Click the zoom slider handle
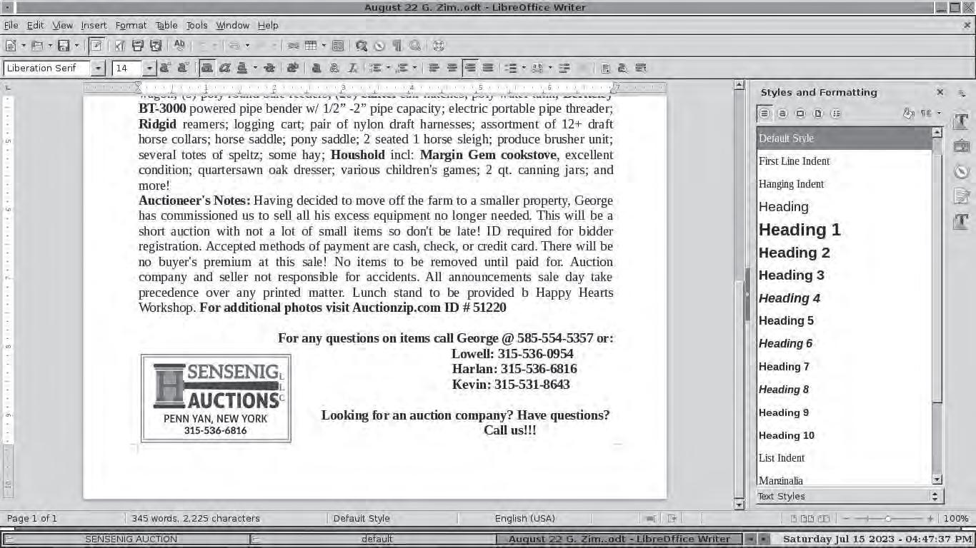This screenshot has height=548, width=976. [x=887, y=519]
